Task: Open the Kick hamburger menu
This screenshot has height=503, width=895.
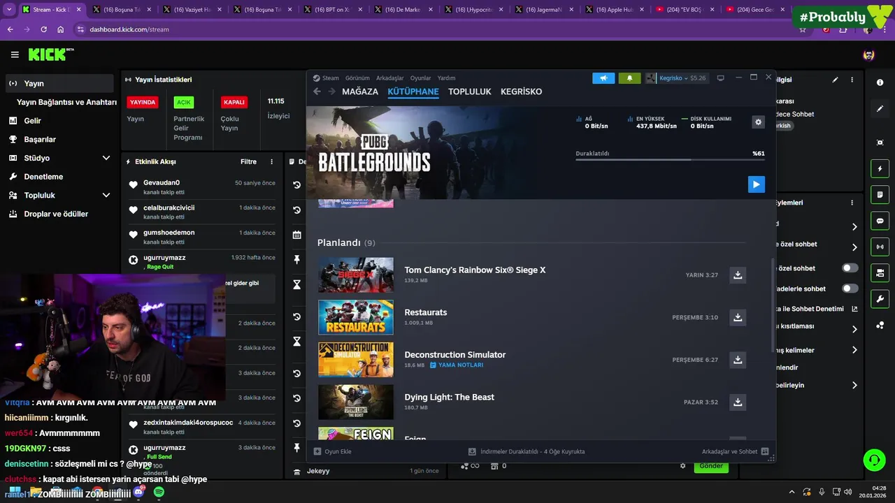Action: click(15, 54)
